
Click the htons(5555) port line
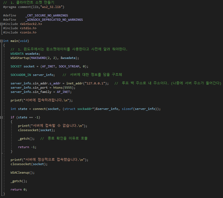point(43,88)
